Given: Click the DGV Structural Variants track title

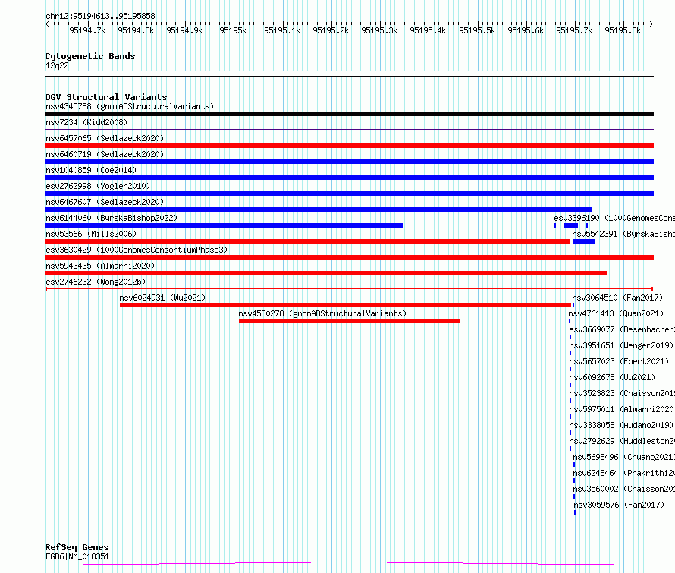Looking at the screenshot, I should click(106, 97).
